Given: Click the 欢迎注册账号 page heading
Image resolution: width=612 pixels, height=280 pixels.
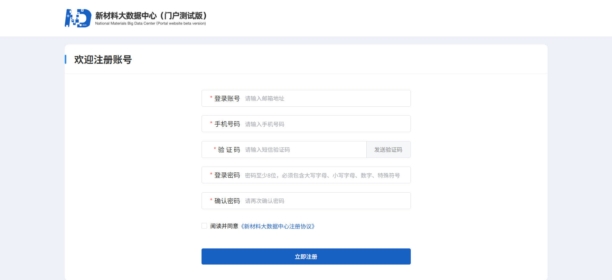Looking at the screenshot, I should 104,59.
